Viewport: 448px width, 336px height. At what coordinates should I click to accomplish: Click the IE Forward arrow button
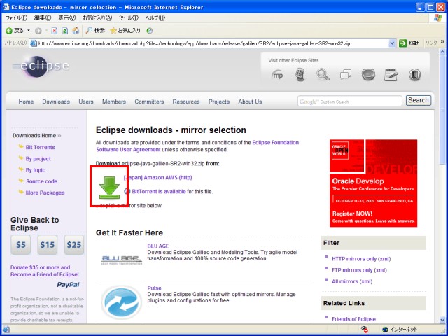[x=38, y=31]
